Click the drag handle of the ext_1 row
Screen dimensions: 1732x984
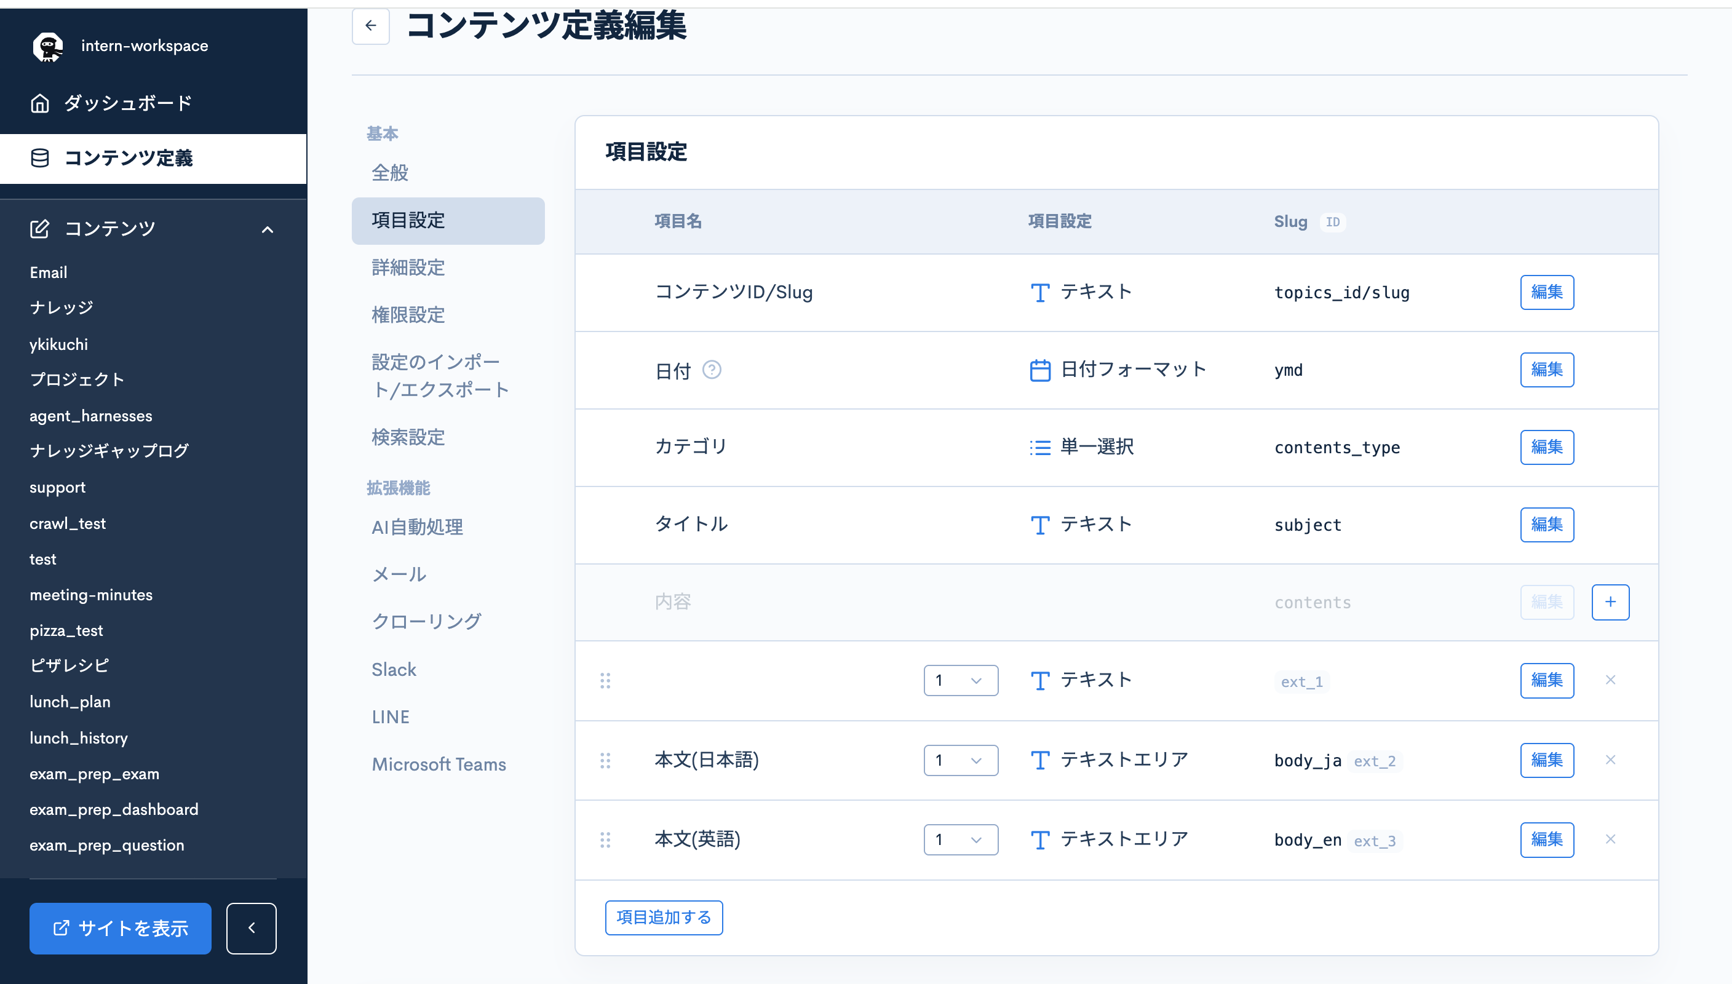click(605, 681)
